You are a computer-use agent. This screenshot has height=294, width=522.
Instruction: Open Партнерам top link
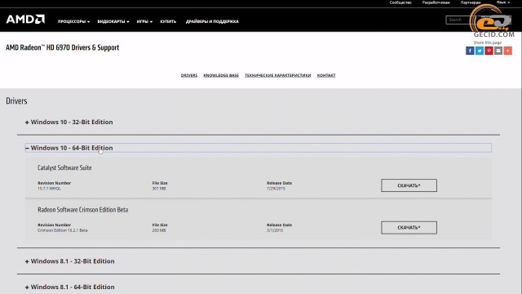pyautogui.click(x=471, y=2)
